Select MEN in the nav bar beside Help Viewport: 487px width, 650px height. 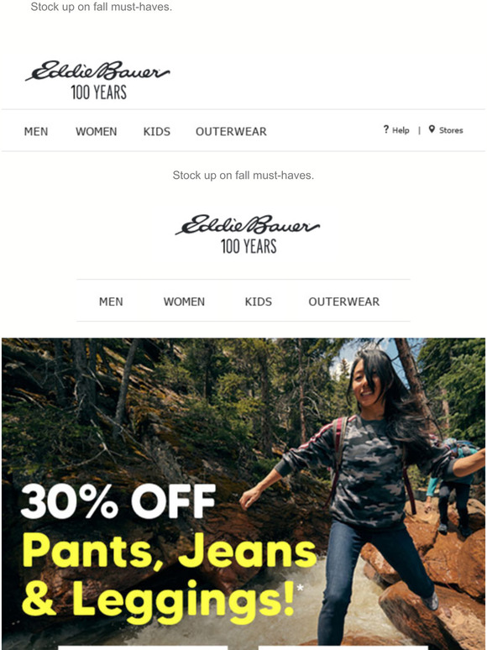(x=36, y=131)
